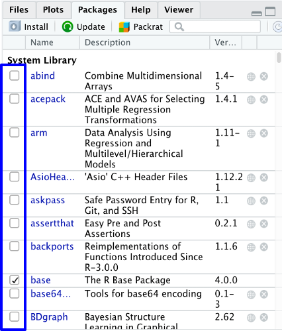Uninstall backports using its x icon
Image resolution: width=282 pixels, height=331 pixels.
264,247
